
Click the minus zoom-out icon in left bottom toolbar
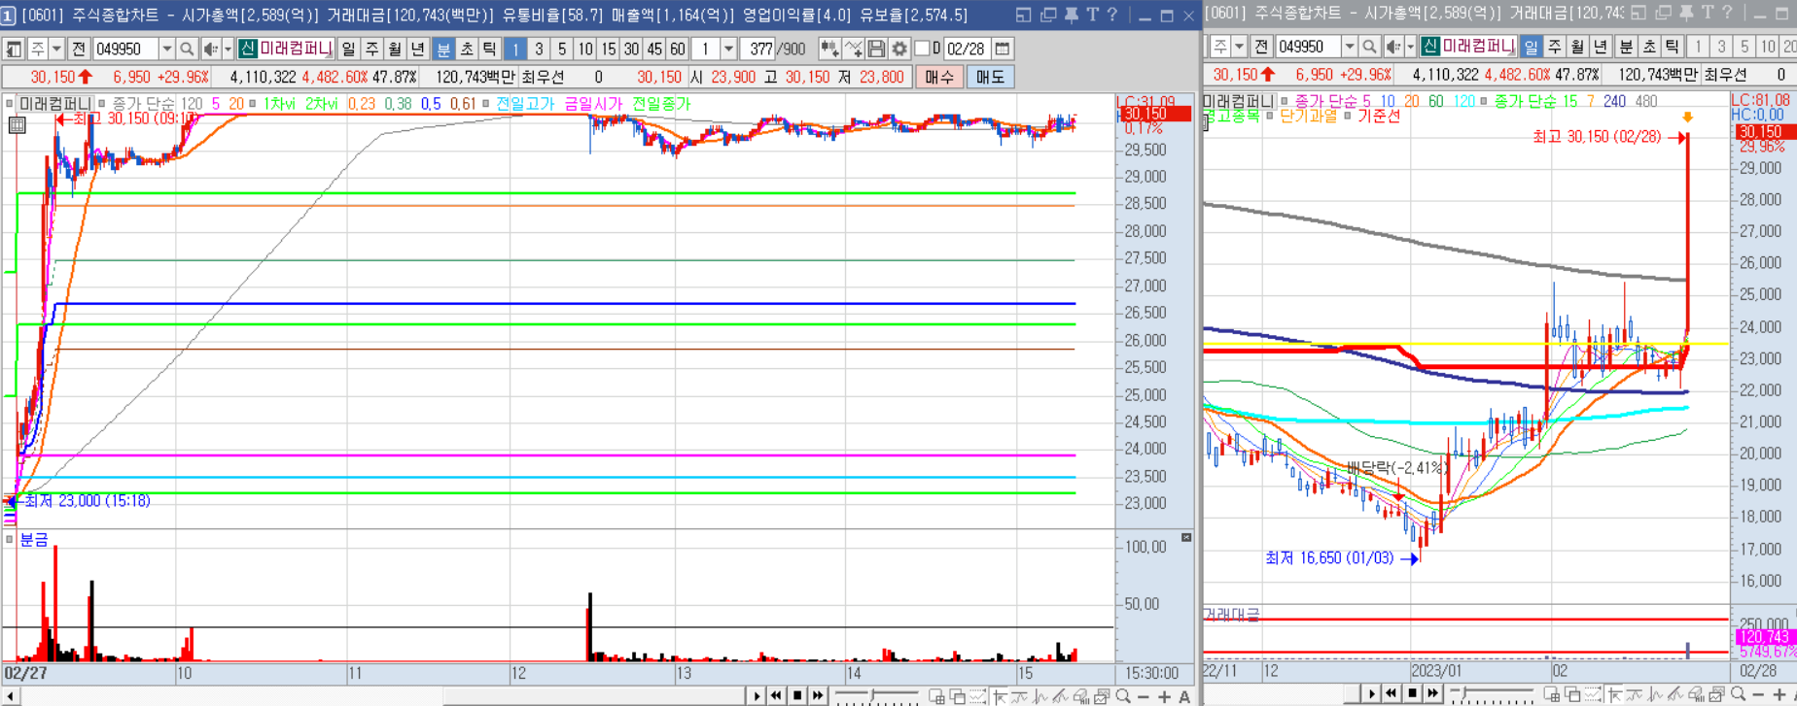[1144, 696]
